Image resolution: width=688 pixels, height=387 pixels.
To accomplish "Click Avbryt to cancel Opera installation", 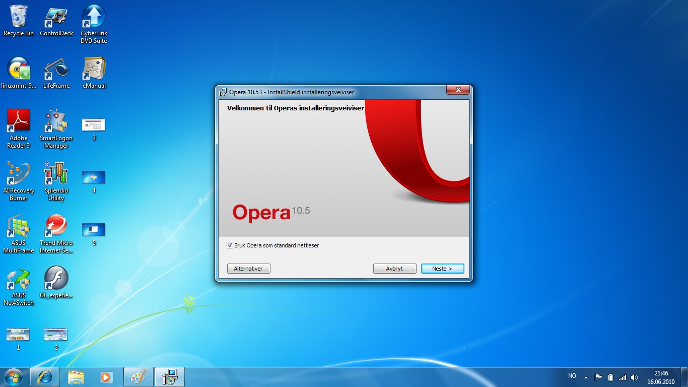I will [394, 269].
